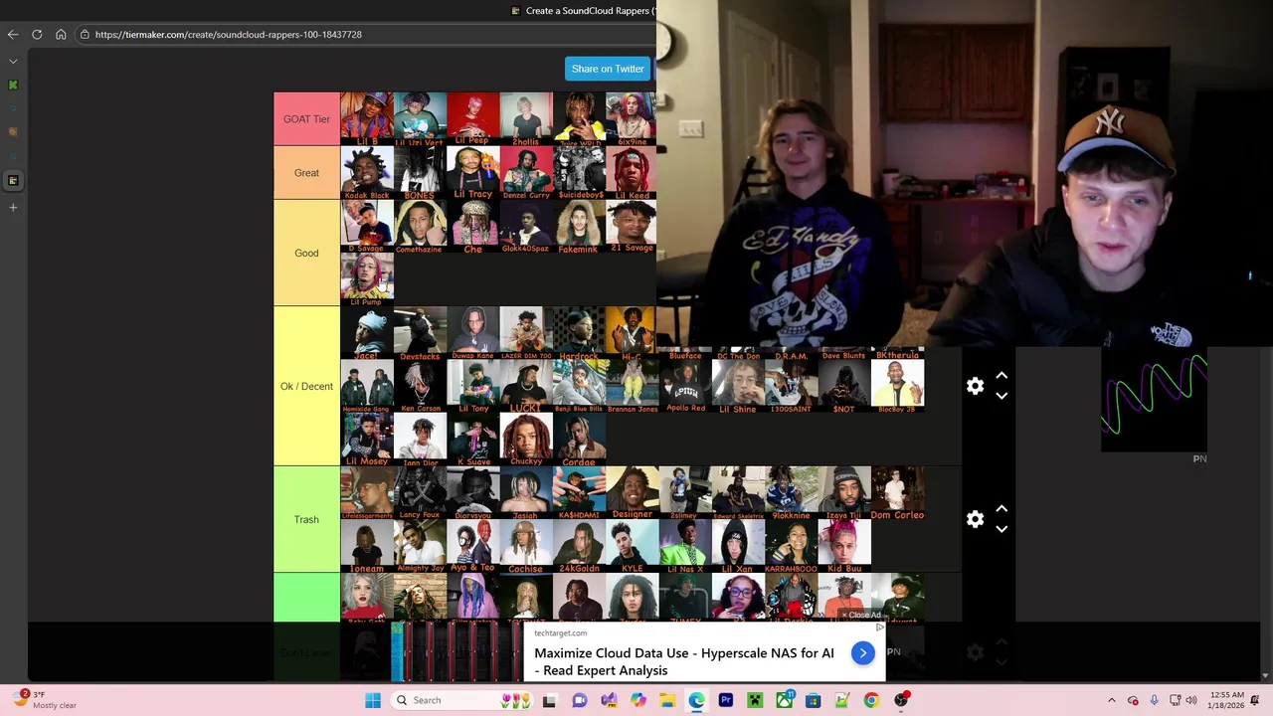Select the Kid Buu thumbnail
The width and height of the screenshot is (1273, 716).
pos(844,546)
